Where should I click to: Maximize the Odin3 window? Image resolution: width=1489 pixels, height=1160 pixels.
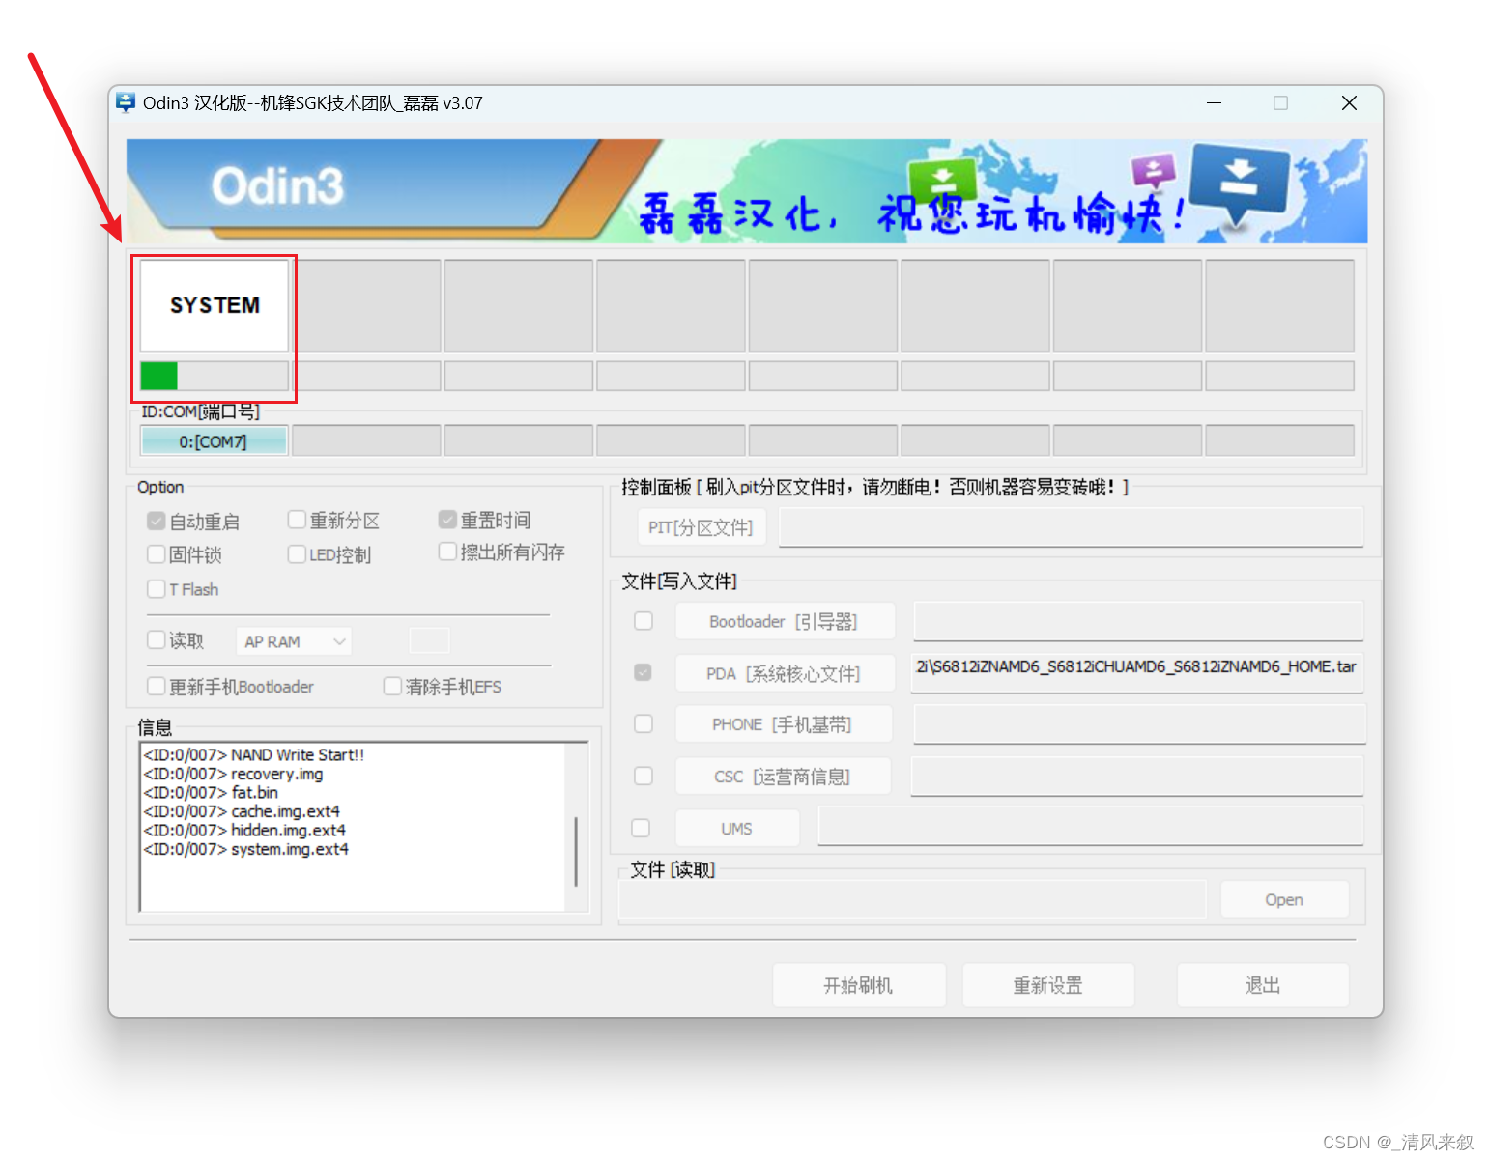(1280, 102)
